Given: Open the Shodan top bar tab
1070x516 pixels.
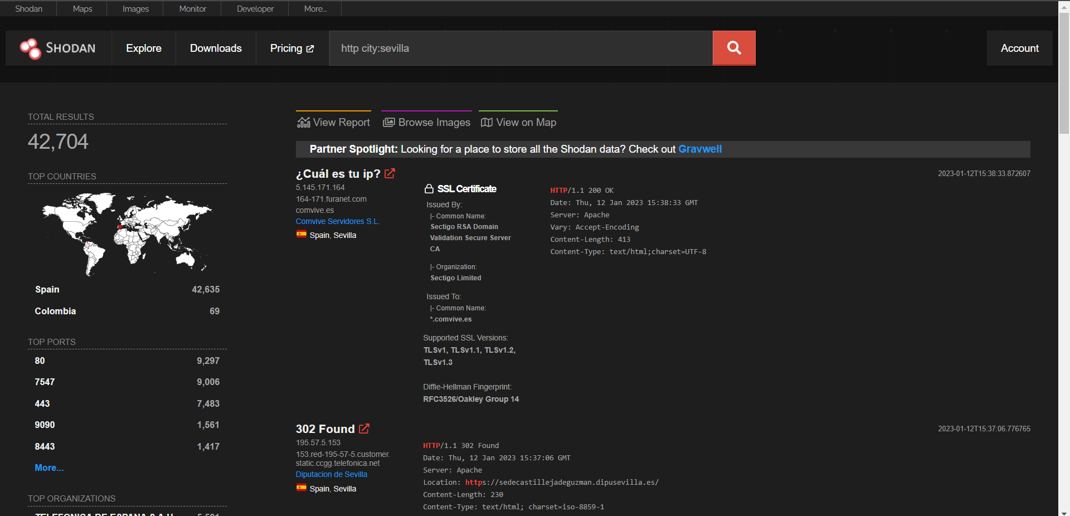Looking at the screenshot, I should (x=28, y=9).
